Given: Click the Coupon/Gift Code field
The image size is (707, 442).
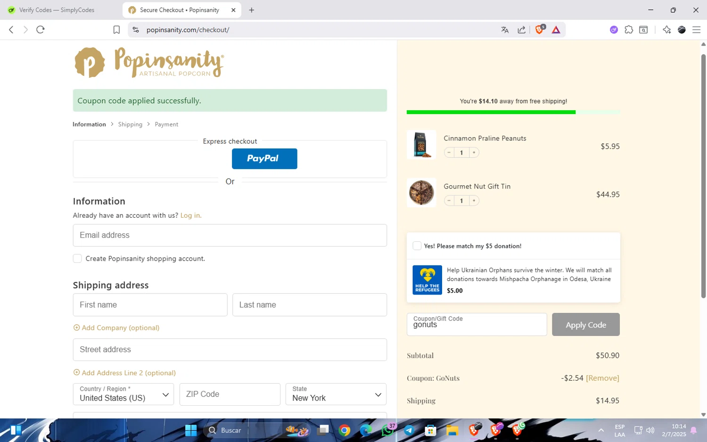Looking at the screenshot, I should tap(477, 325).
